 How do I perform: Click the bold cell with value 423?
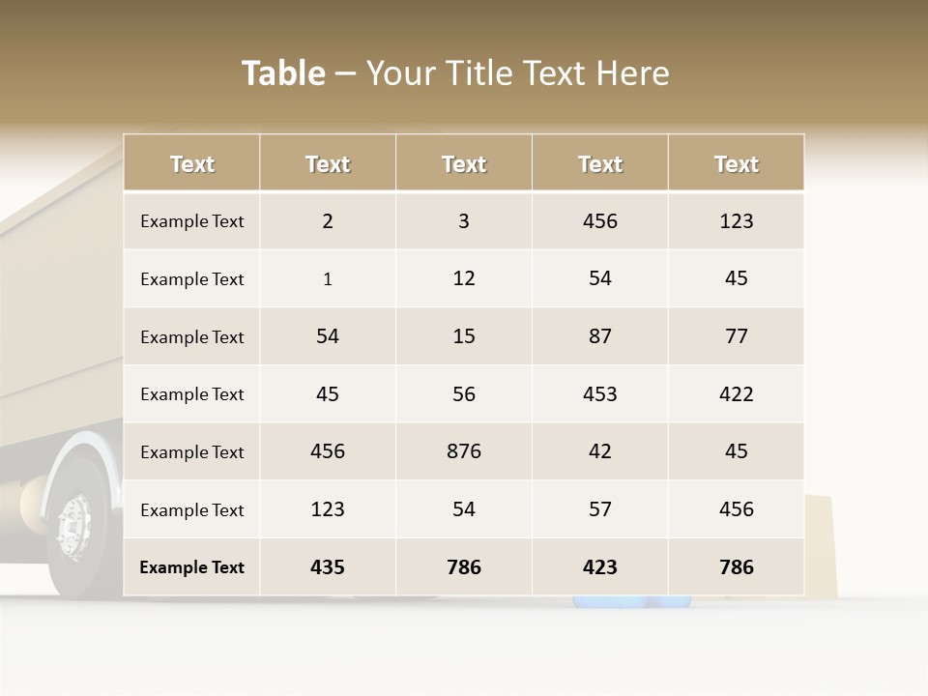click(x=599, y=567)
